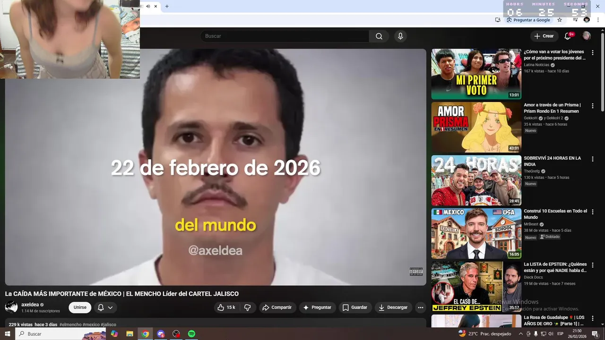Open the YouTube account avatar menu
This screenshot has height=340, width=605.
click(587, 36)
